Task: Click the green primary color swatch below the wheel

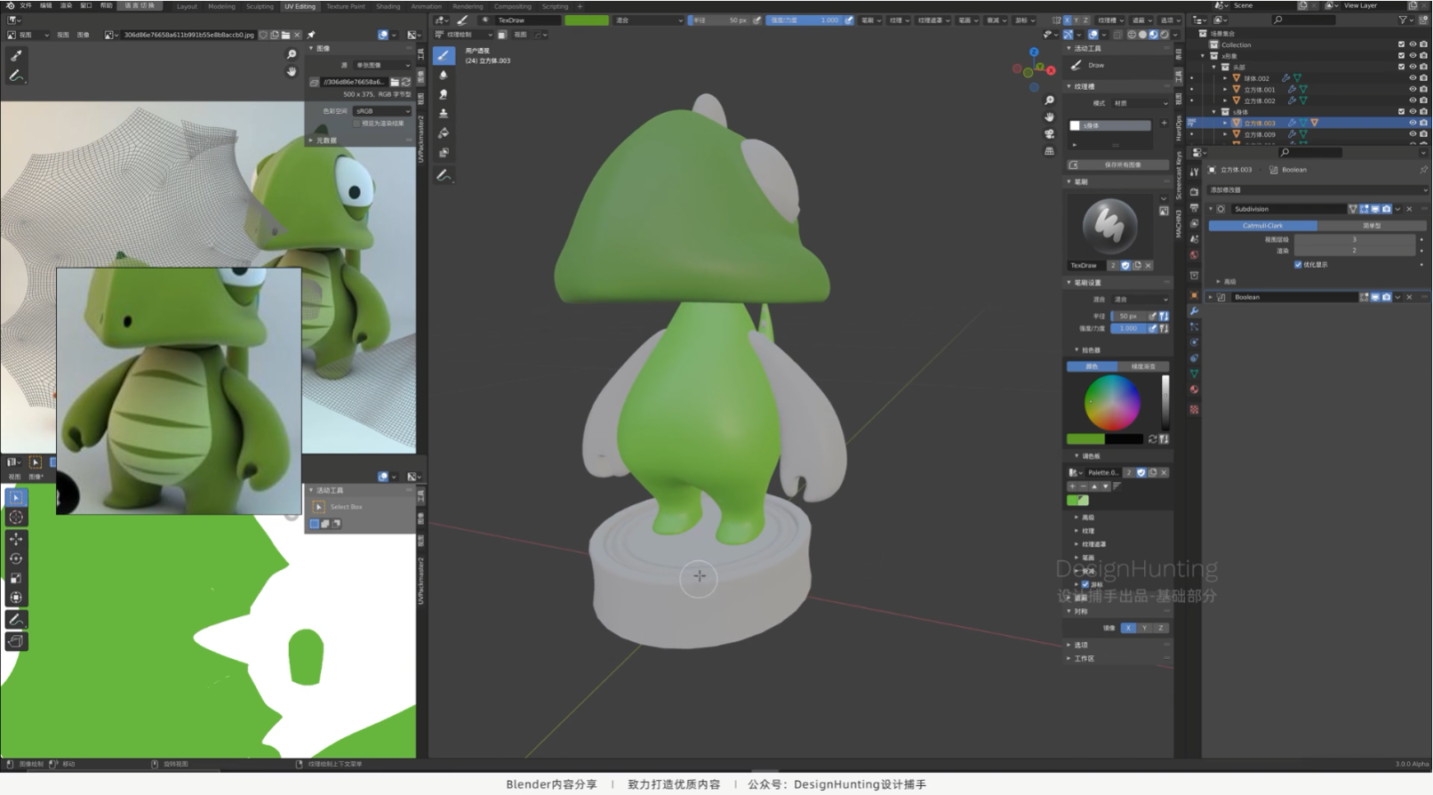Action: [x=1085, y=439]
